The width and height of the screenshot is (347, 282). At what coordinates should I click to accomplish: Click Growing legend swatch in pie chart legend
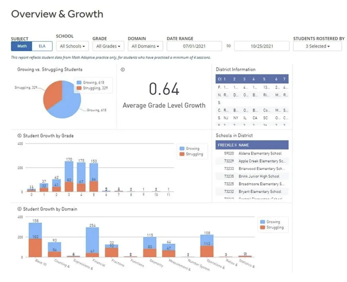pyautogui.click(x=79, y=82)
